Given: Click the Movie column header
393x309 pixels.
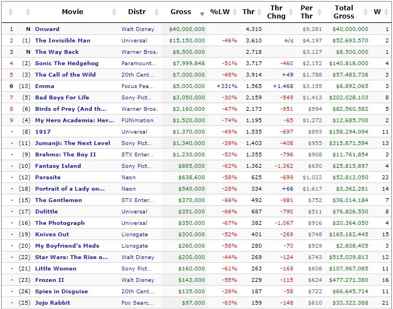Looking at the screenshot, I should [x=73, y=12].
